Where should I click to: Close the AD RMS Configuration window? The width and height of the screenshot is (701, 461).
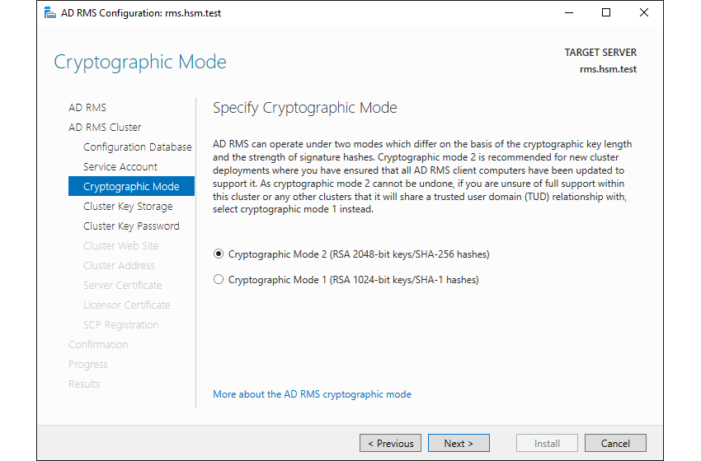[x=644, y=12]
